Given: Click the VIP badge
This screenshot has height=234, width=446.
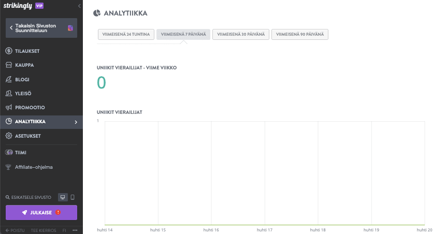Looking at the screenshot, I should 39,6.
